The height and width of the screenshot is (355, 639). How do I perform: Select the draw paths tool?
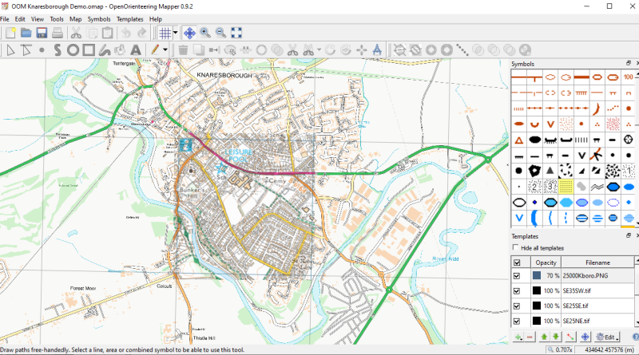(x=58, y=50)
